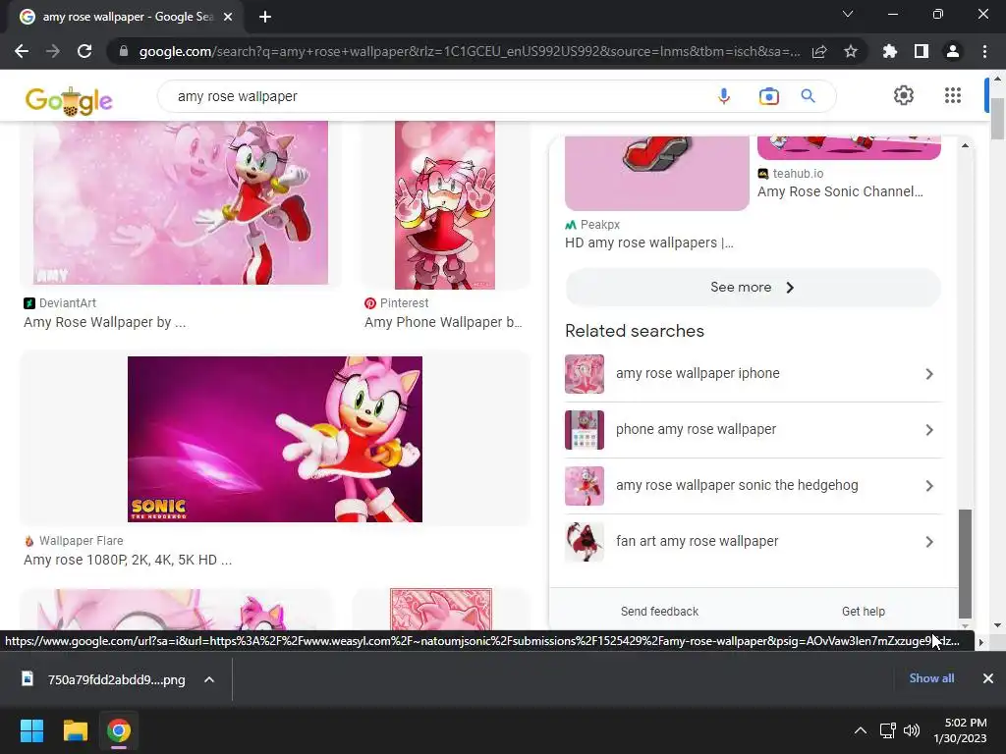
Task: Click the side panel scroll up arrow
Action: [965, 145]
